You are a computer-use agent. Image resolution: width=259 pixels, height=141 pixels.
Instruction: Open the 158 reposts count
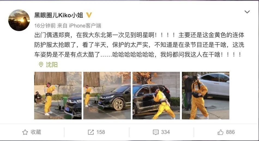point(101,132)
